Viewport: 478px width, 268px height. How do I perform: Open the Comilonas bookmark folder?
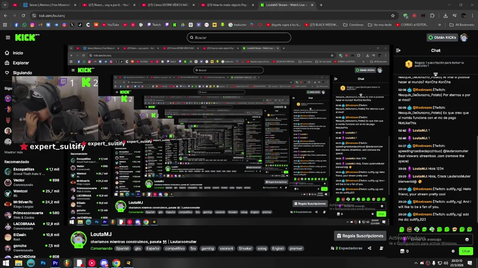click(x=353, y=25)
